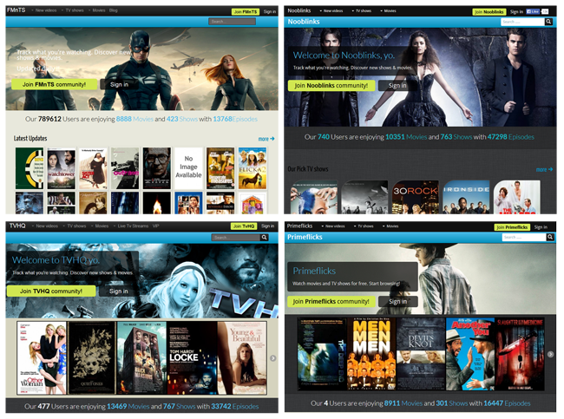Click Sign in on the TVHQ banner
Viewport: 564px width, 419px height.
(118, 291)
